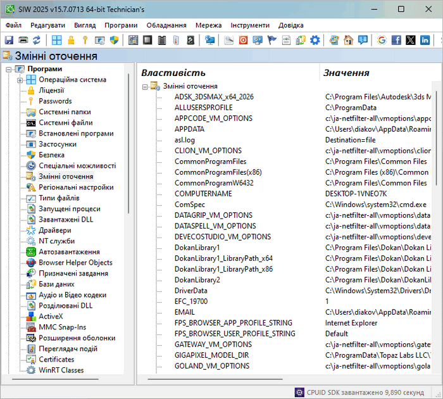The height and width of the screenshot is (399, 443).
Task: Collapse the Програми tree node
Action: click(9, 69)
